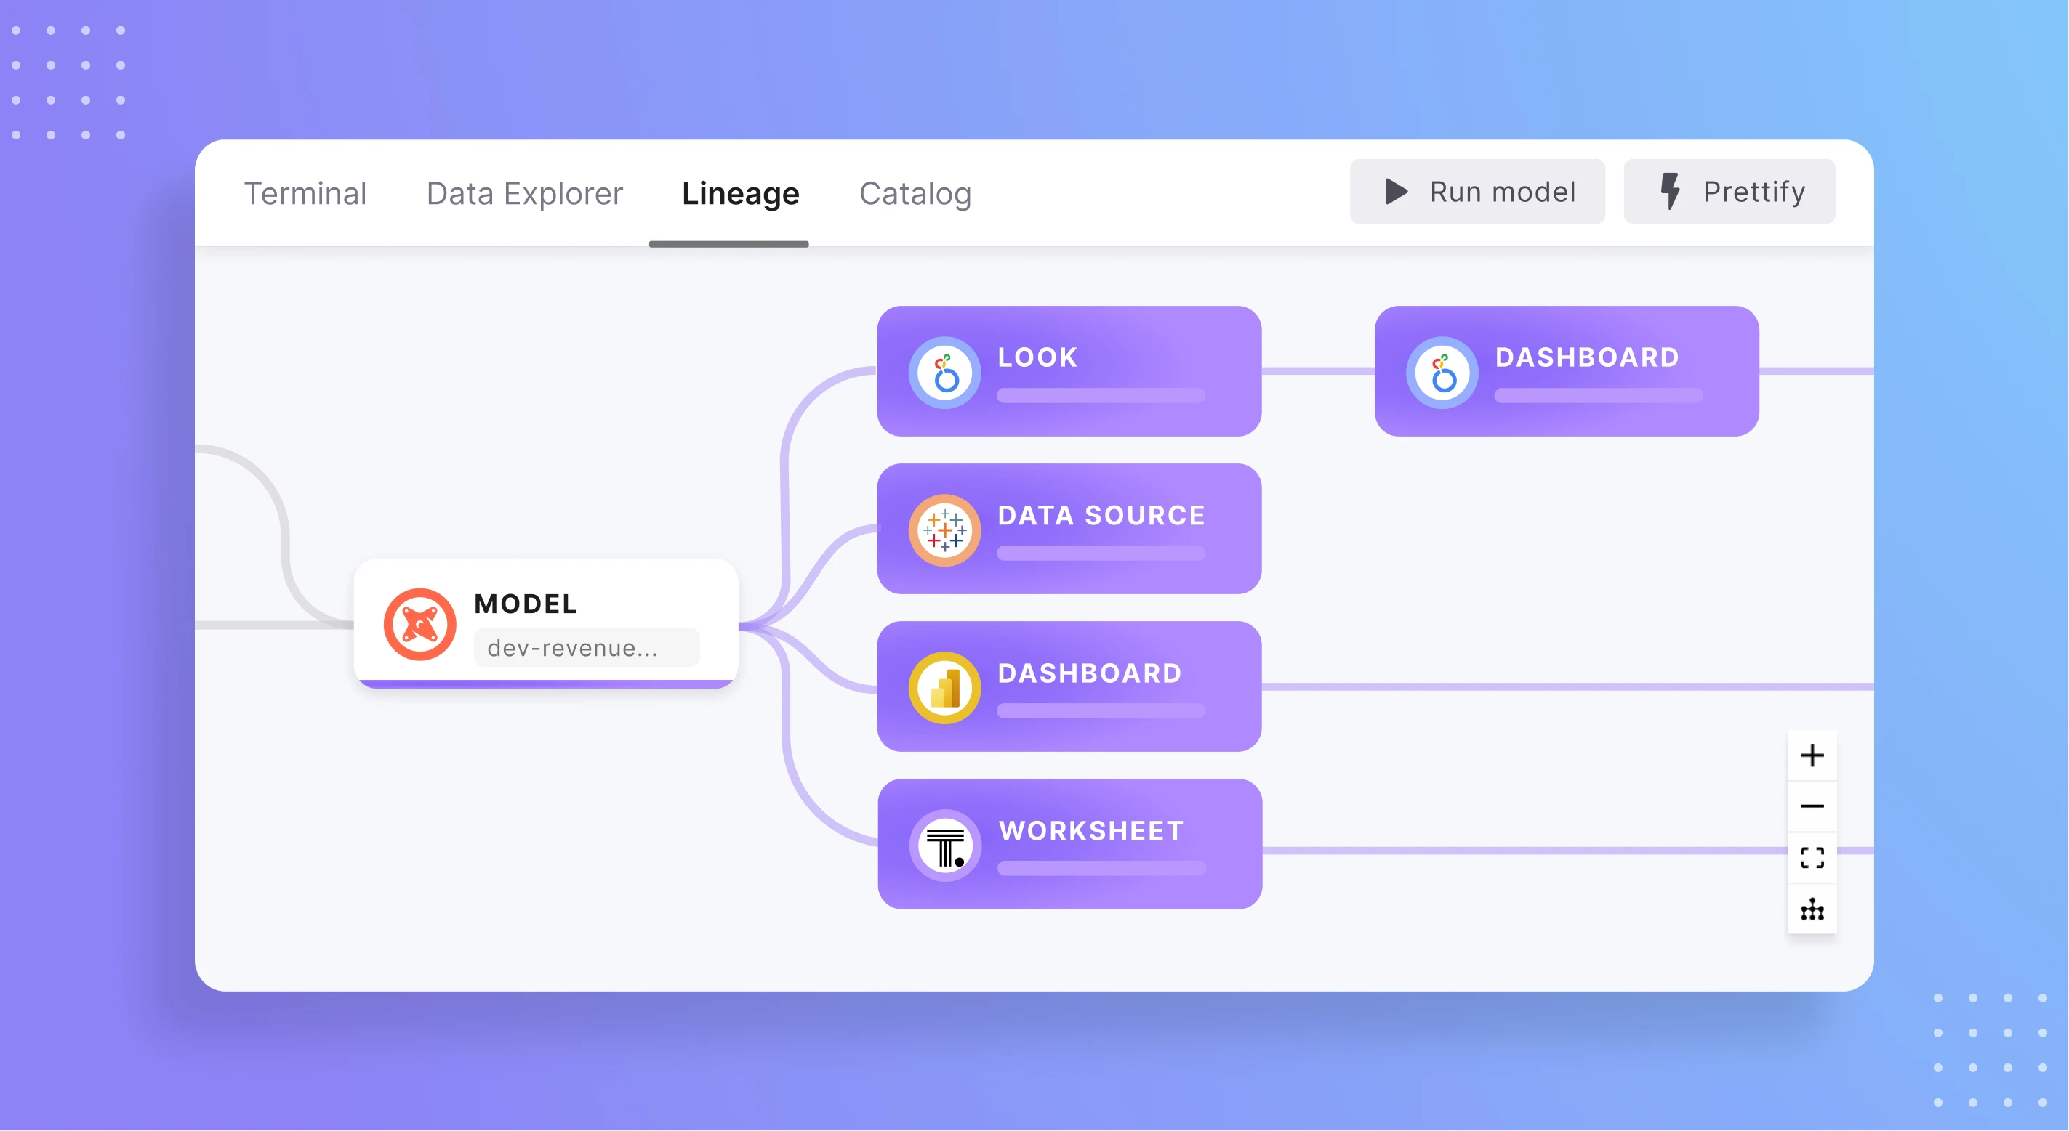Click the Looker icon on the right Dashboard node
This screenshot has width=2069, height=1131.
(1442, 373)
